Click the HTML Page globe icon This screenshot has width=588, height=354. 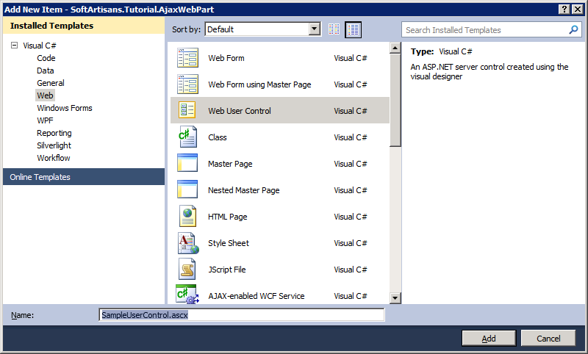point(187,216)
